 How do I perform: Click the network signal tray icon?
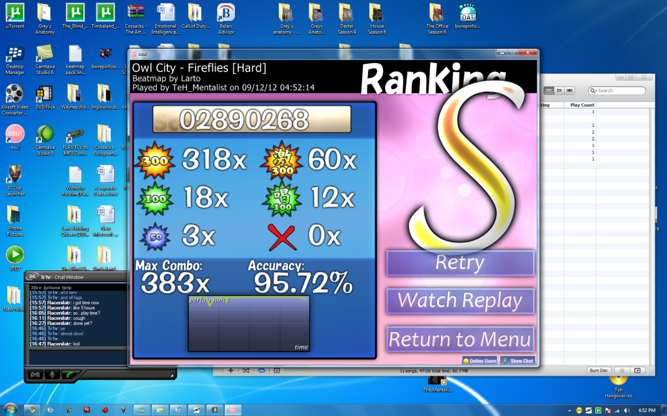tap(617, 411)
